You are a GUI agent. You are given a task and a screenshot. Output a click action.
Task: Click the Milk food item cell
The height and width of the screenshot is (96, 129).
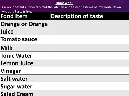[25, 48]
